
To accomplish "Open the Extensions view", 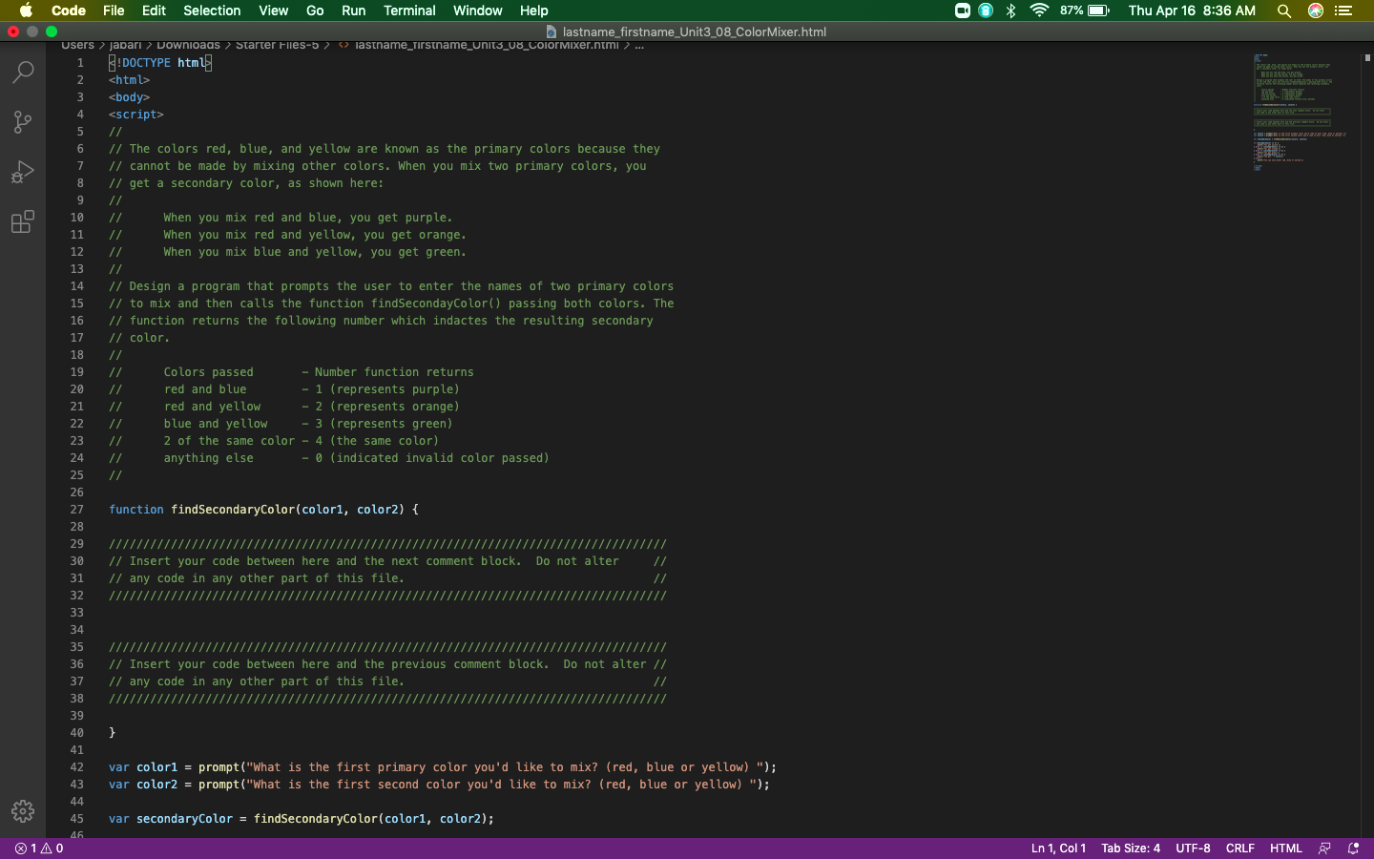I will [x=23, y=222].
